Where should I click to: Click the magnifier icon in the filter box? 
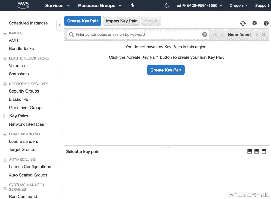click(71, 35)
